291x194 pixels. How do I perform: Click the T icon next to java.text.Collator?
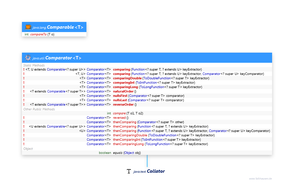(129, 171)
